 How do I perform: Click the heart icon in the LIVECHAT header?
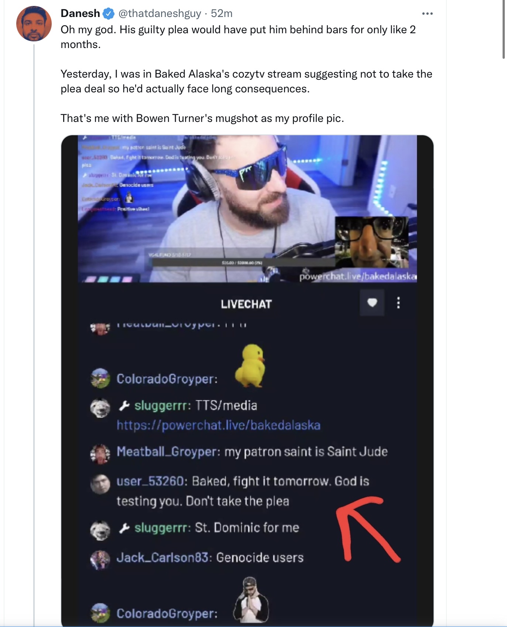pos(372,303)
